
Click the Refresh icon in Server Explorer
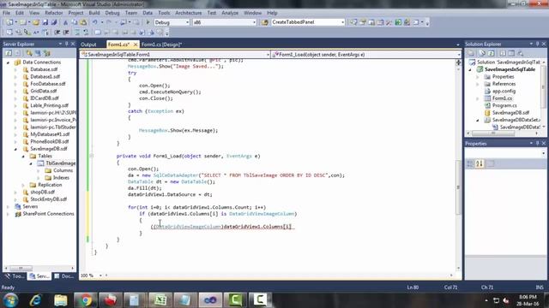9,53
